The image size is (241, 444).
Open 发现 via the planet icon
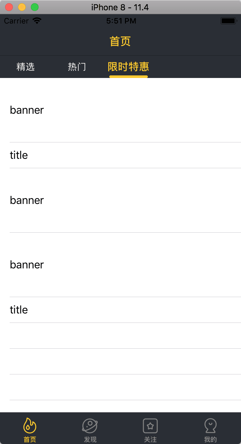pos(90,426)
